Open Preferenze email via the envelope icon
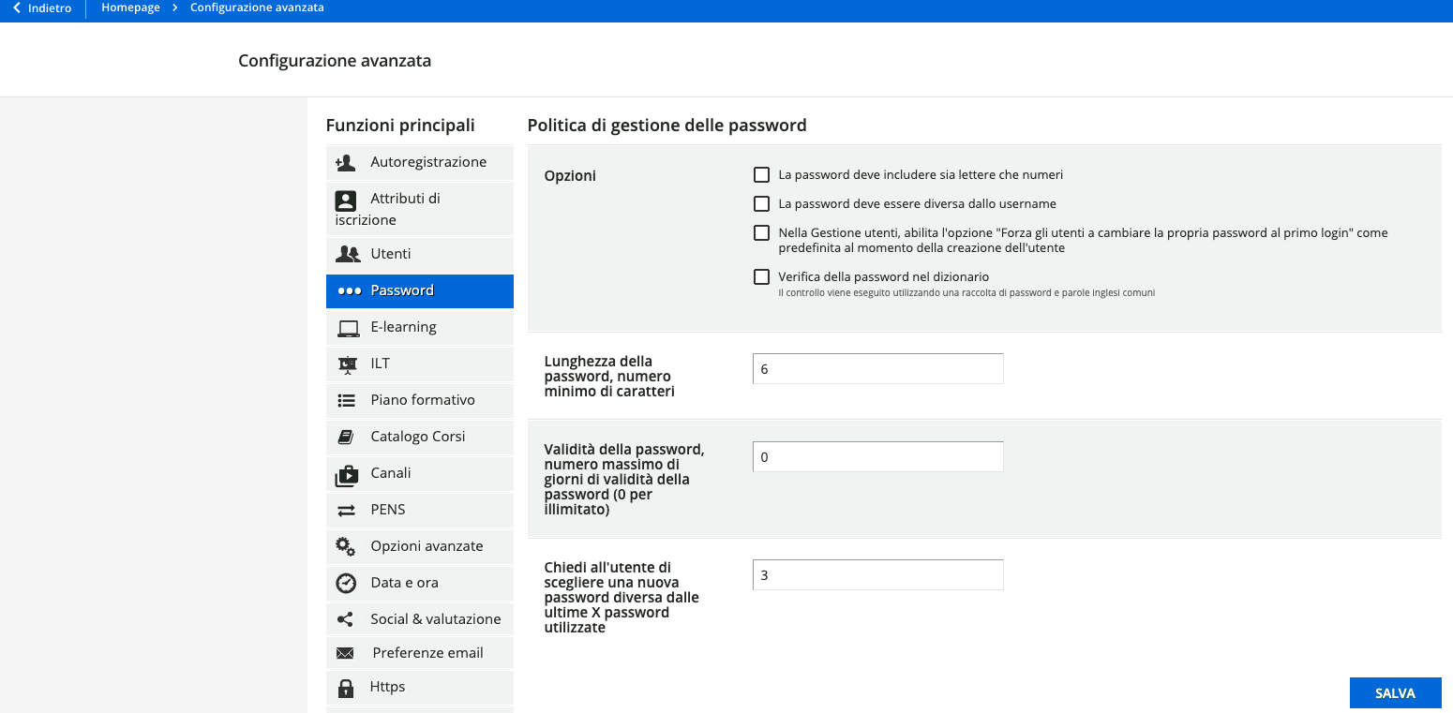This screenshot has width=1453, height=713. pyautogui.click(x=345, y=652)
